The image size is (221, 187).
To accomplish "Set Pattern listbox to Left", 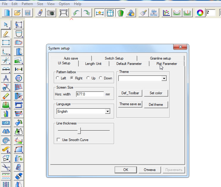I will 58,78.
